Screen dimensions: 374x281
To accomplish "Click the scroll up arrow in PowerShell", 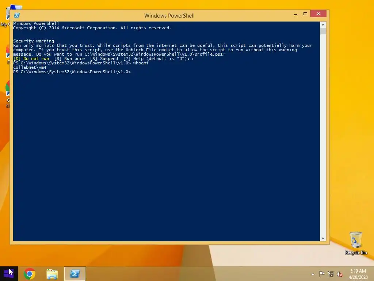I will 323,25.
